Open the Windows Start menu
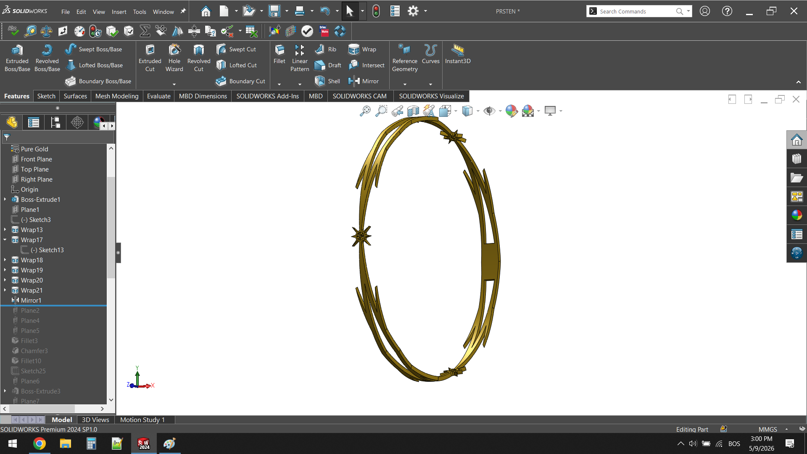807x454 pixels. click(13, 443)
